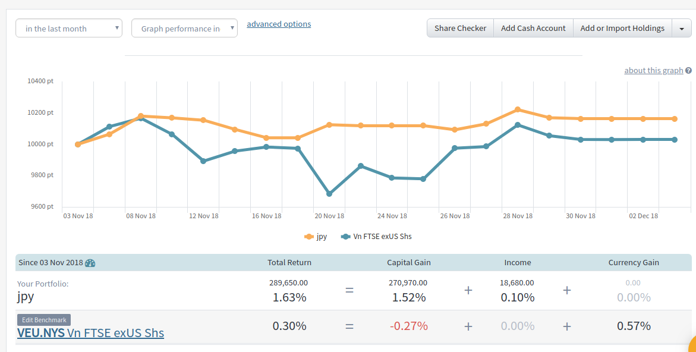Image resolution: width=696 pixels, height=352 pixels.
Task: Open the "Graph performance in" dropdown
Action: 184,29
